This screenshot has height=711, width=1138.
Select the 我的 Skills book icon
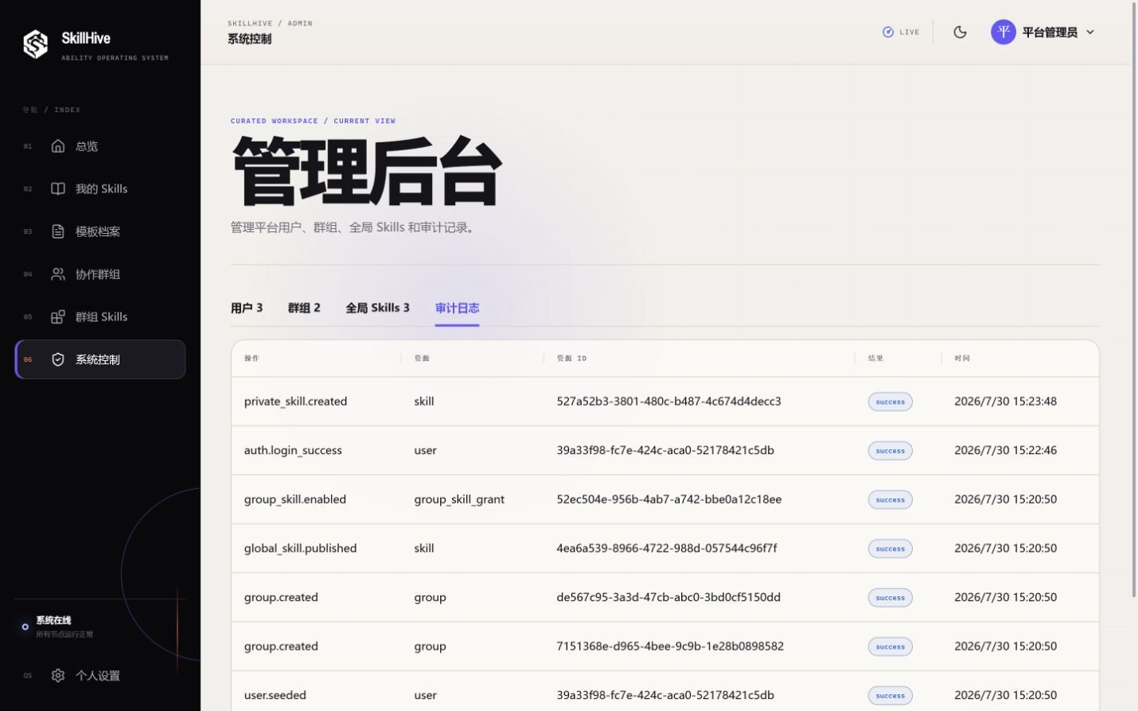58,188
